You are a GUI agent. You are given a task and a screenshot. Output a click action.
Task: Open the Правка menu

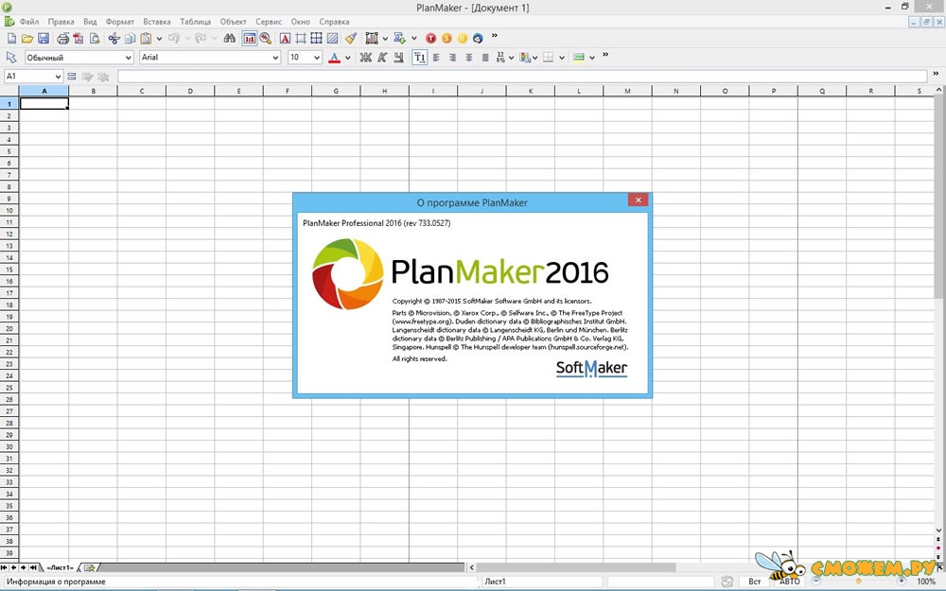point(61,21)
